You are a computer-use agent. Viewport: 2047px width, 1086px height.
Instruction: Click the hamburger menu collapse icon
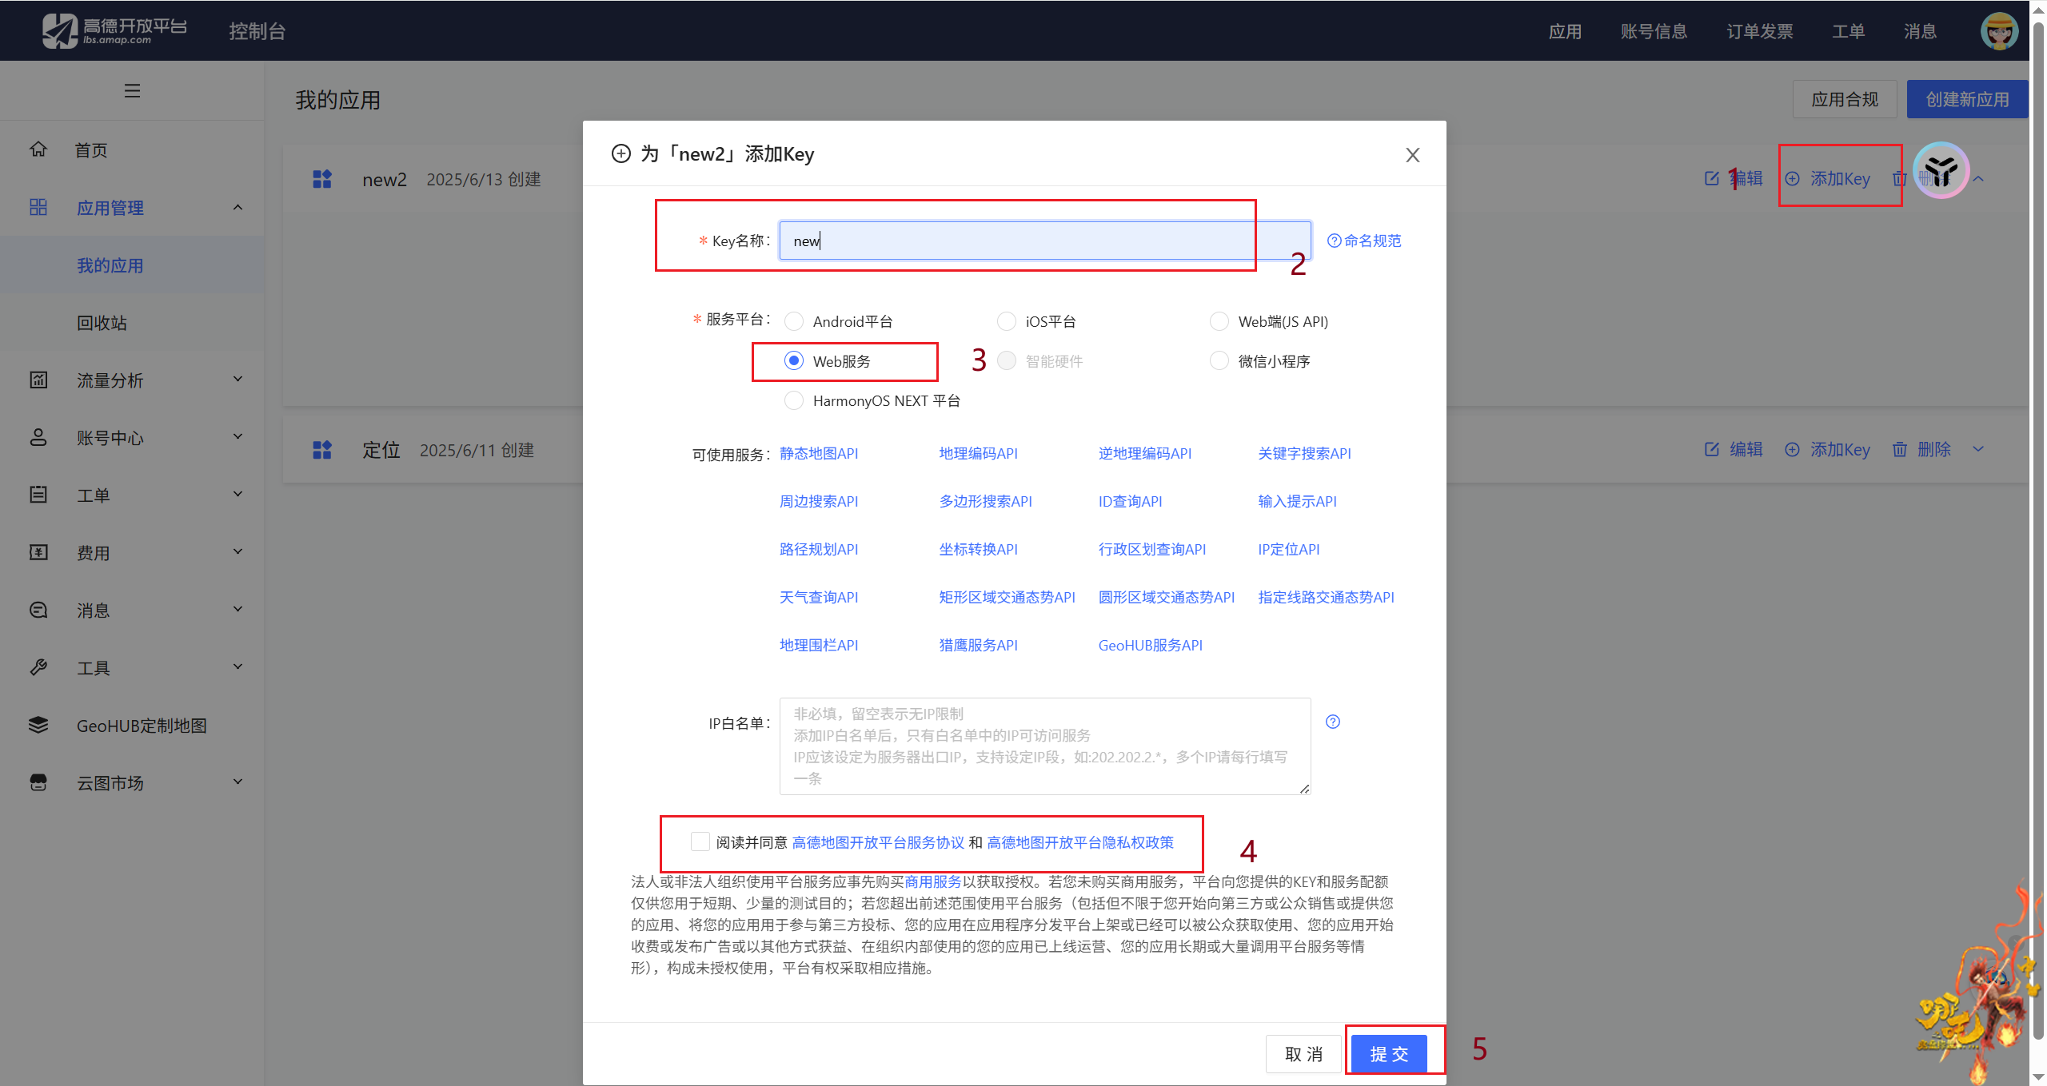pyautogui.click(x=132, y=91)
